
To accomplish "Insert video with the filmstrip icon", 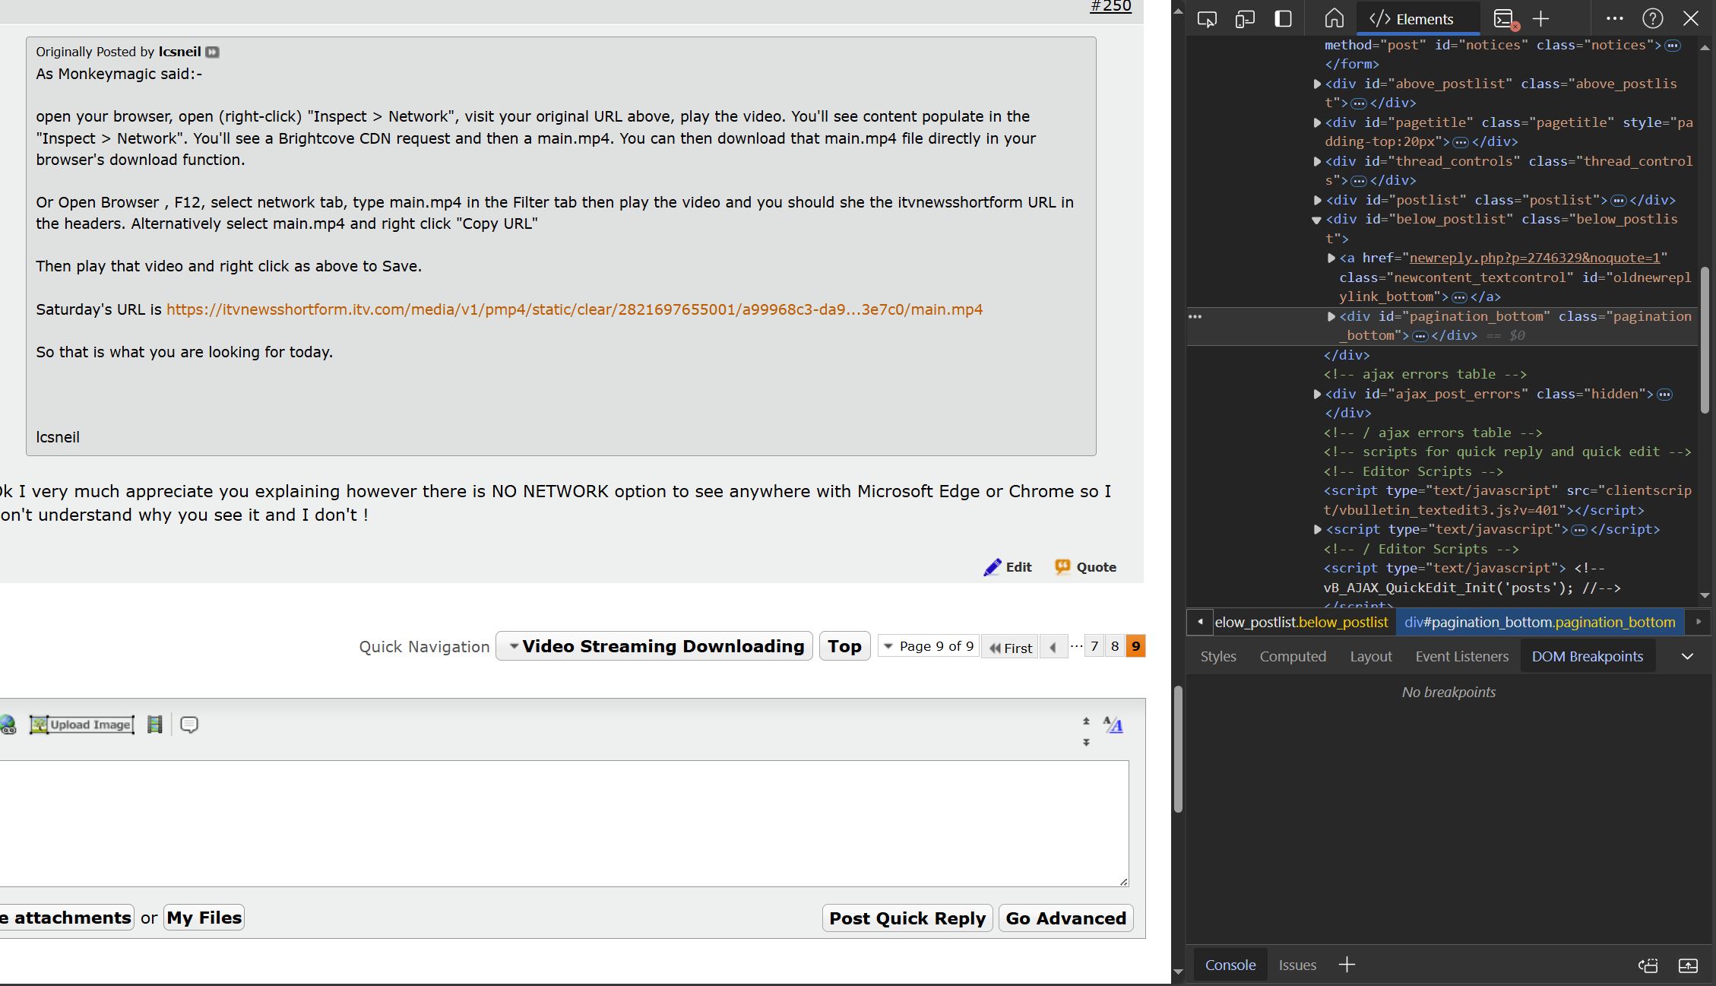I will 154,724.
